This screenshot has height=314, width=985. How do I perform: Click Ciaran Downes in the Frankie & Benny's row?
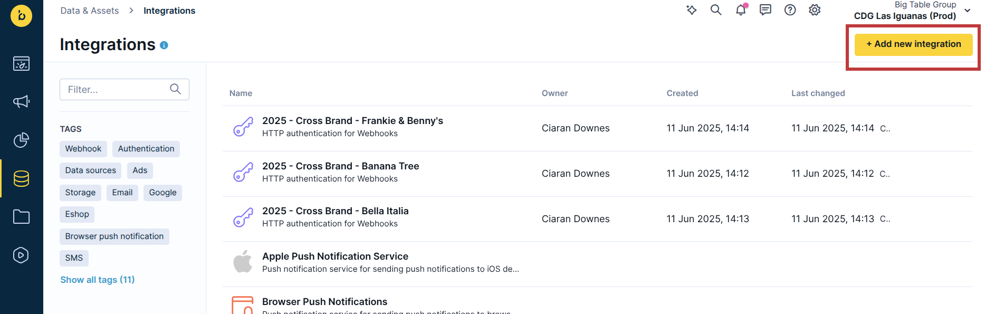[576, 128]
